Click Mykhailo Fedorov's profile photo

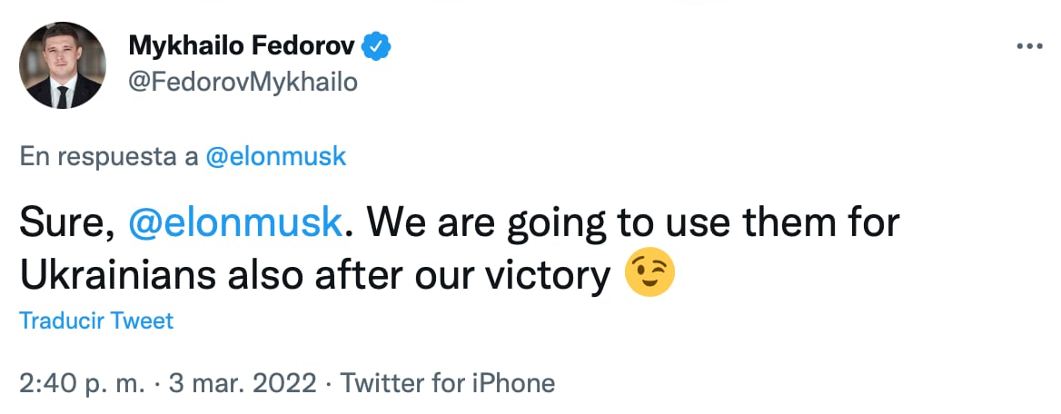coord(63,65)
